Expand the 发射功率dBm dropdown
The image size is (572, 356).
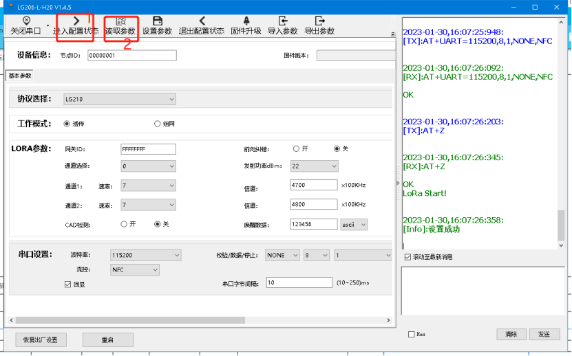point(314,166)
